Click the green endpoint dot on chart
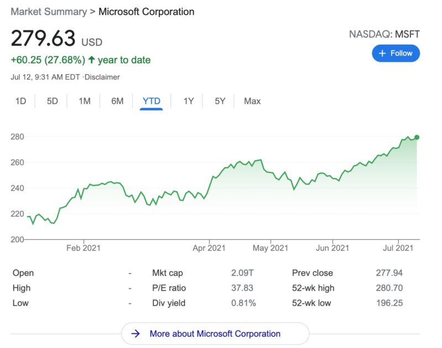Viewport: 442px width, 348px height. [417, 137]
